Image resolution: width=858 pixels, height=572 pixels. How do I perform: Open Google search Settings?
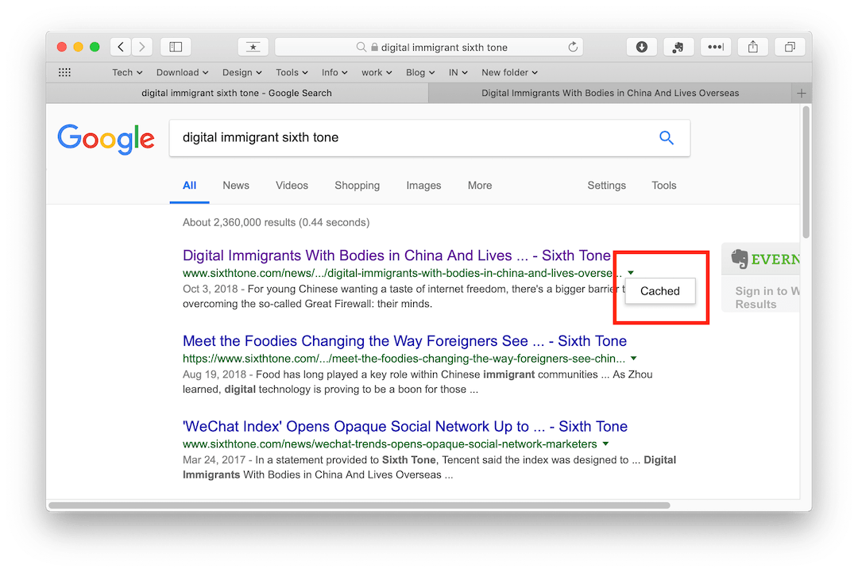coord(606,186)
